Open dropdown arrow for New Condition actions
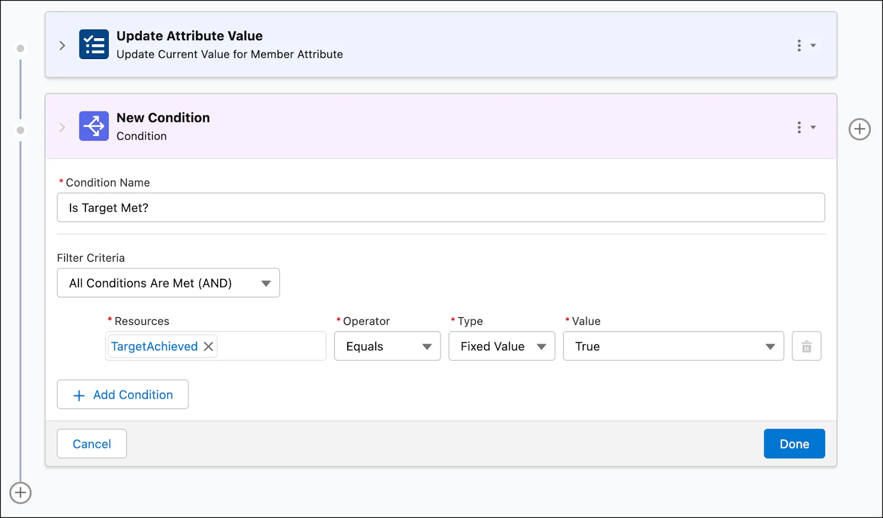Screen dimensions: 883x518 click(x=813, y=127)
